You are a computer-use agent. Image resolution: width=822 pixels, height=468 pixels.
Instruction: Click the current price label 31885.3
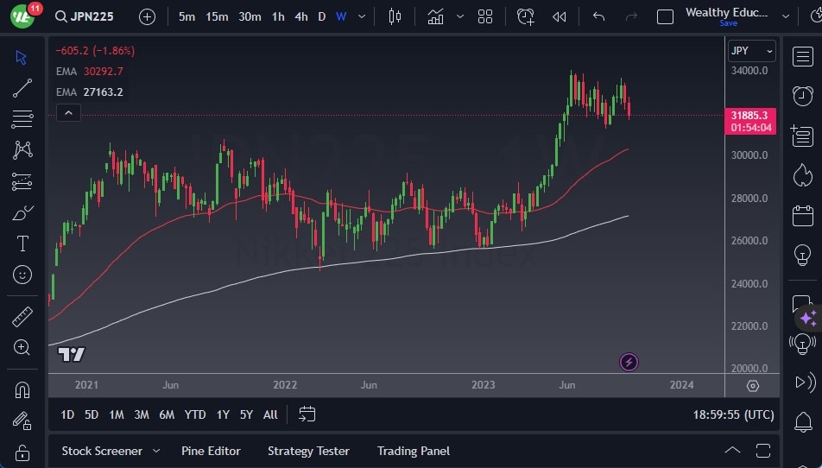click(749, 115)
